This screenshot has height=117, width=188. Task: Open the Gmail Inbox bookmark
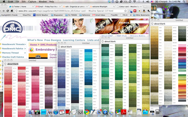pos(99,15)
